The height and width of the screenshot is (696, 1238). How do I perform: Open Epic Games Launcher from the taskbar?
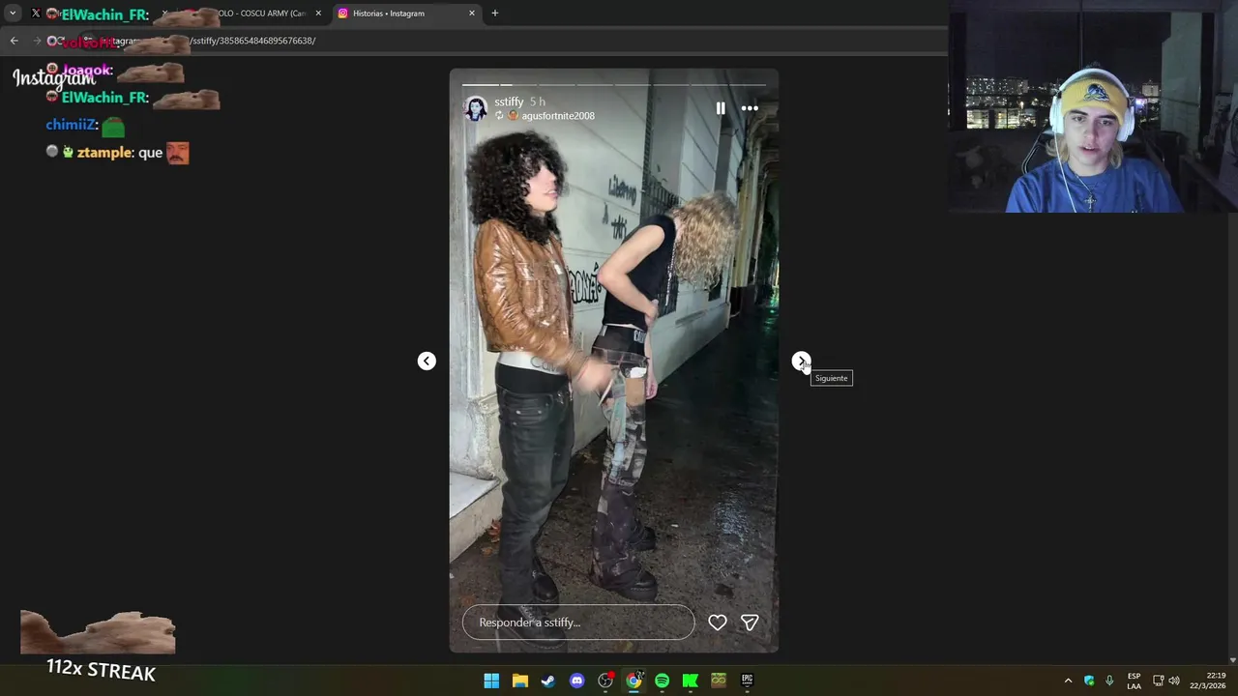(x=747, y=681)
